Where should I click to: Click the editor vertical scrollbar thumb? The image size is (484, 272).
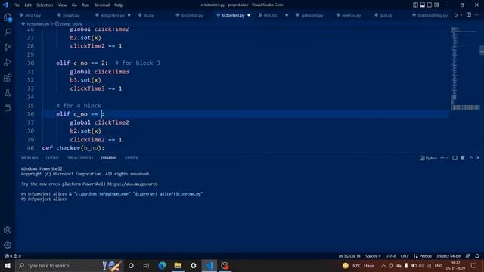coord(482,50)
